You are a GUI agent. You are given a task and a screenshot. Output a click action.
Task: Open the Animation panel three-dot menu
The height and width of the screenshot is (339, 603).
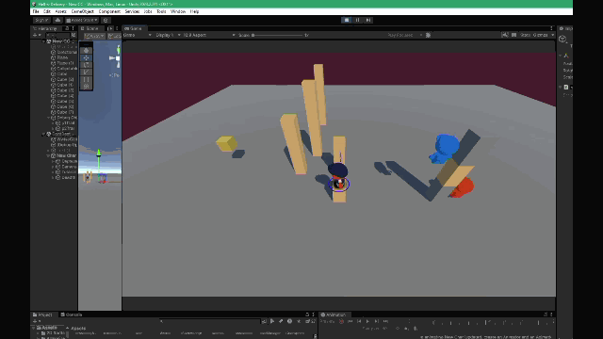(551, 315)
